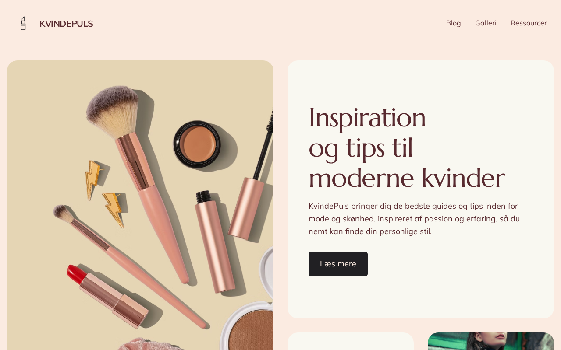
Task: Click the round black blush compact
Action: [x=197, y=144]
